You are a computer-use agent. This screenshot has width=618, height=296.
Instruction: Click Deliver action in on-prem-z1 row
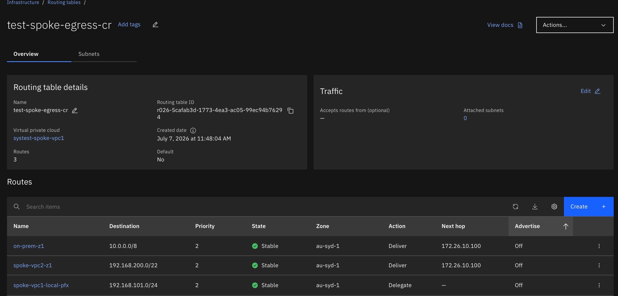coord(397,246)
